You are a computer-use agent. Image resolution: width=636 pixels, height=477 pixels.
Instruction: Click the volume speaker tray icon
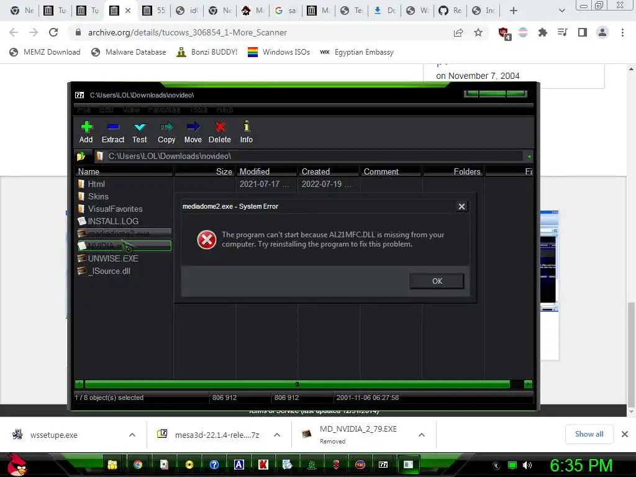(x=527, y=465)
